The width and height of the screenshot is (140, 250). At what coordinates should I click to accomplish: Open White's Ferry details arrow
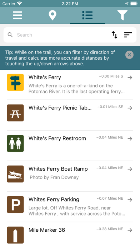(x=130, y=78)
